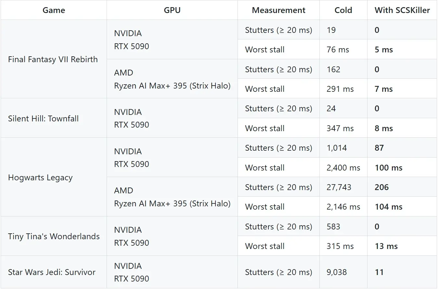Click the Hogwarts Legacy game cell
Viewport: 439px width, 289px height.
tap(40, 178)
